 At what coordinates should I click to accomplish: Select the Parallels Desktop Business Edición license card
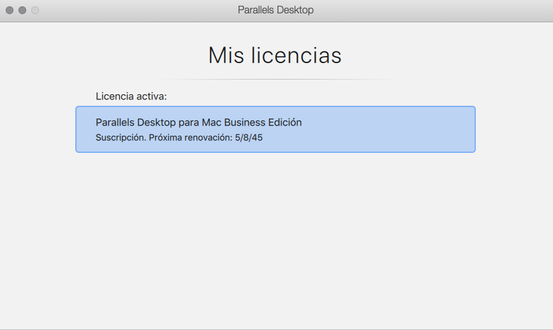[276, 129]
